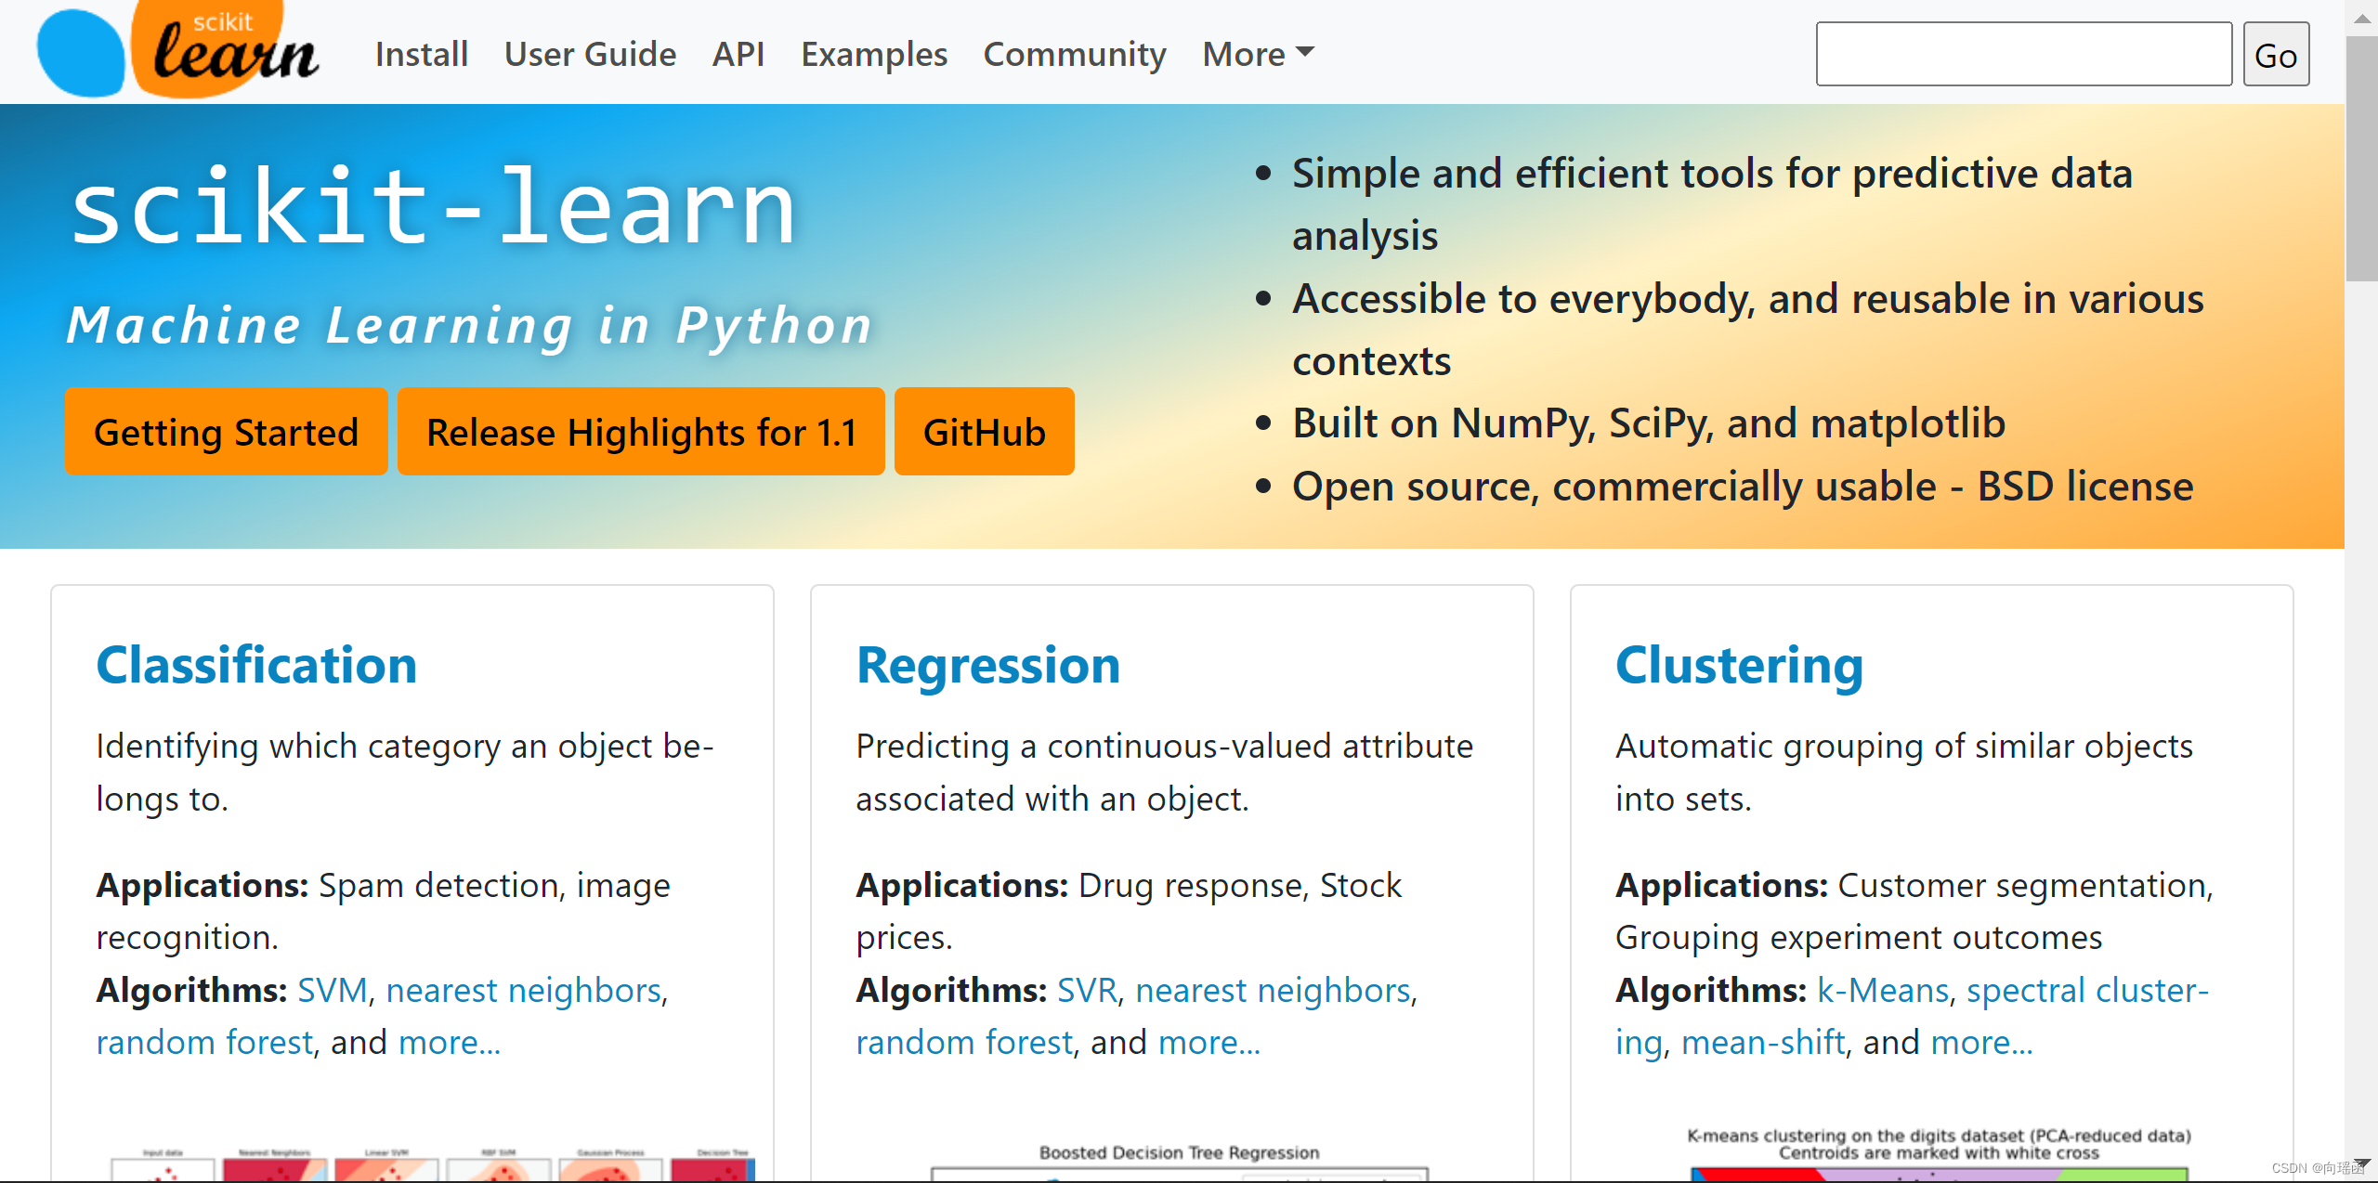This screenshot has height=1183, width=2378.
Task: Open the Clustering heading link
Action: [1738, 665]
